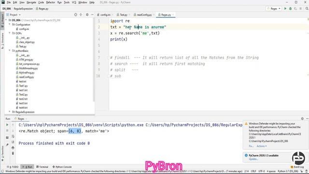Click RegularExpression breadcrumb in navigation bar
309x174 pixels.
(x=23, y=9)
